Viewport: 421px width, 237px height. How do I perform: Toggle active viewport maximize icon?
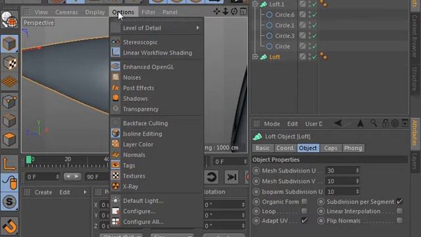(x=243, y=12)
